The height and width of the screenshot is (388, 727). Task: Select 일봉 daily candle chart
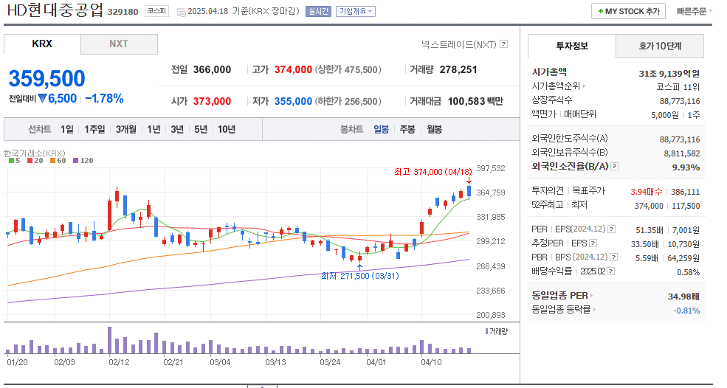tap(381, 129)
